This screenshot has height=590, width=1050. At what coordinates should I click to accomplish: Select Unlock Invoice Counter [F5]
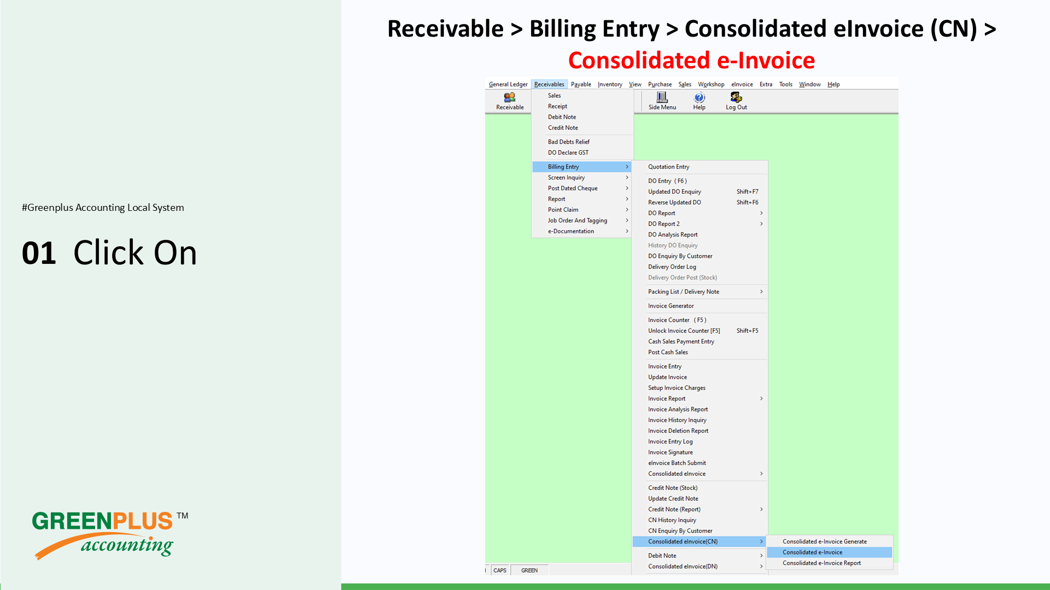point(700,331)
